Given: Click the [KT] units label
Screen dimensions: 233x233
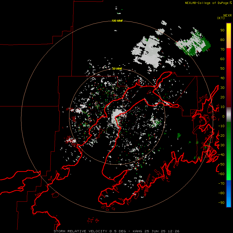Looking at the screenshot, I should click(221, 18).
